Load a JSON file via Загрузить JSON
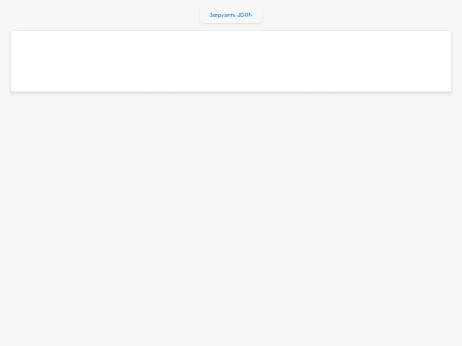The image size is (462, 346). (x=231, y=15)
